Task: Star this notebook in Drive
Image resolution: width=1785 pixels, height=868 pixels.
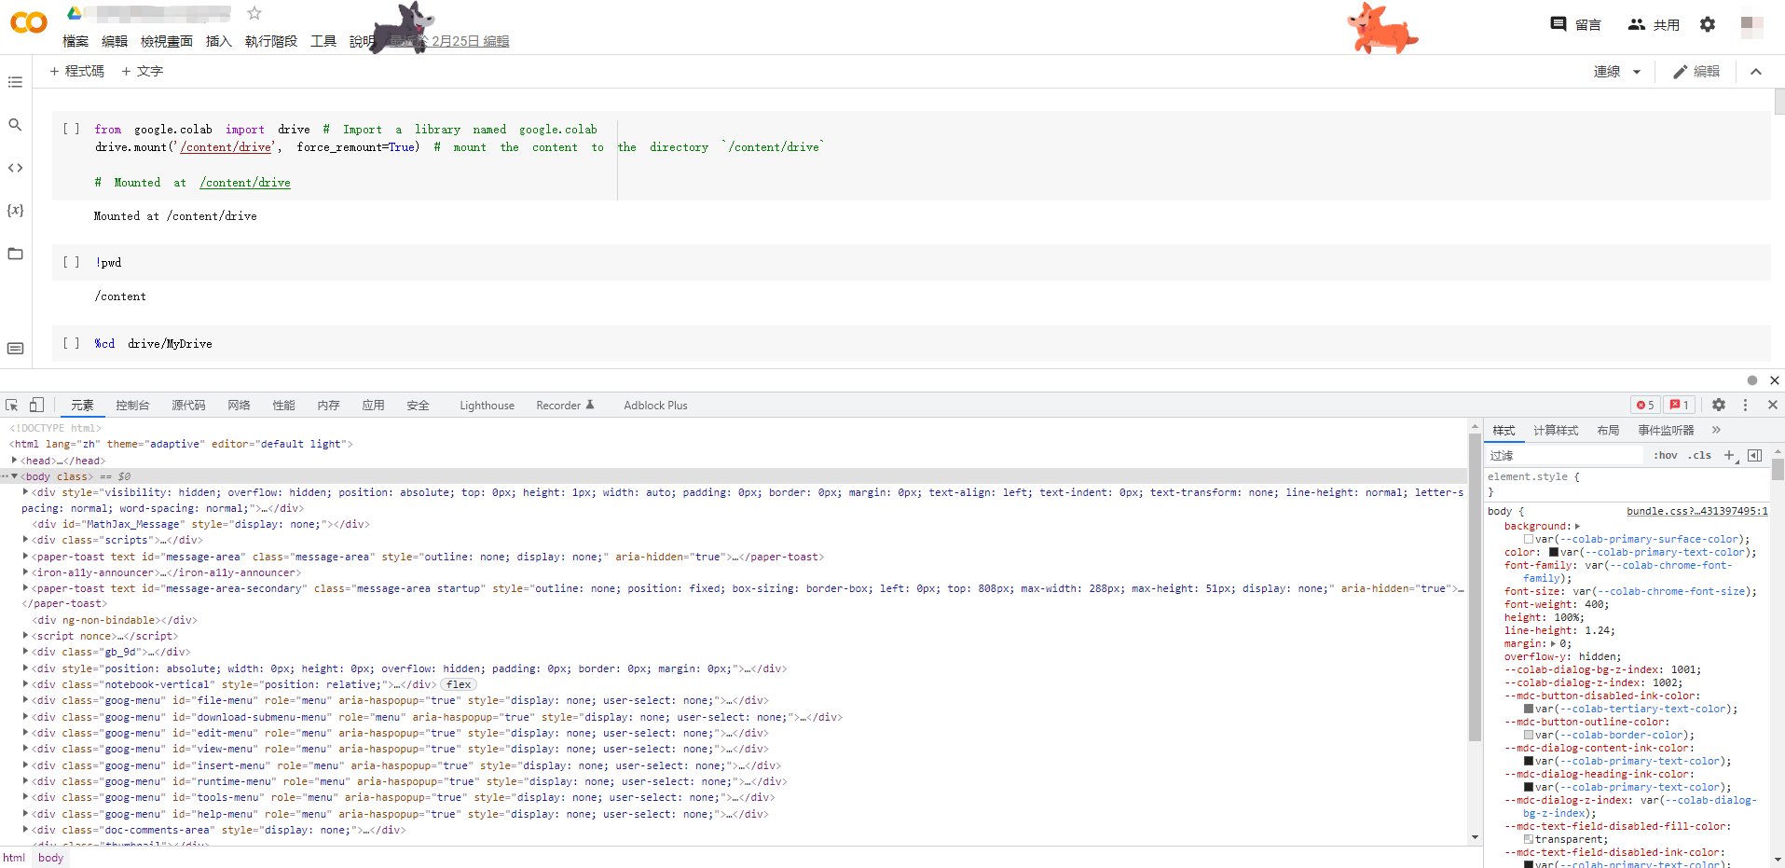Action: 254,13
